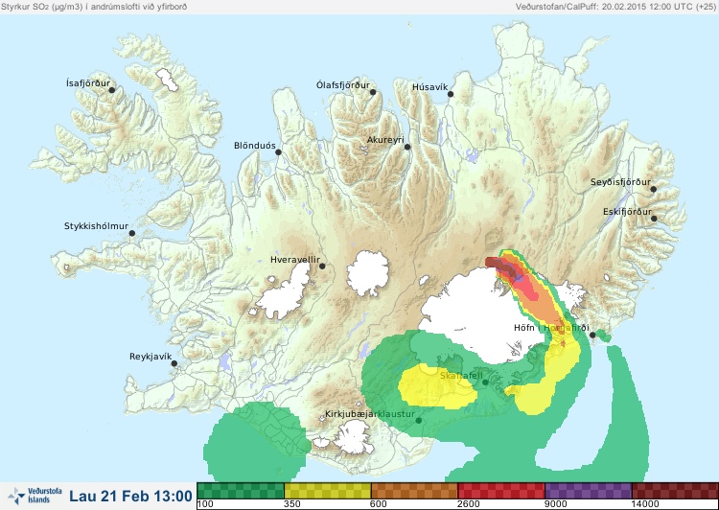This screenshot has height=510, width=719.
Task: Click the Veðurstofa Íslands logo
Action: (x=35, y=496)
